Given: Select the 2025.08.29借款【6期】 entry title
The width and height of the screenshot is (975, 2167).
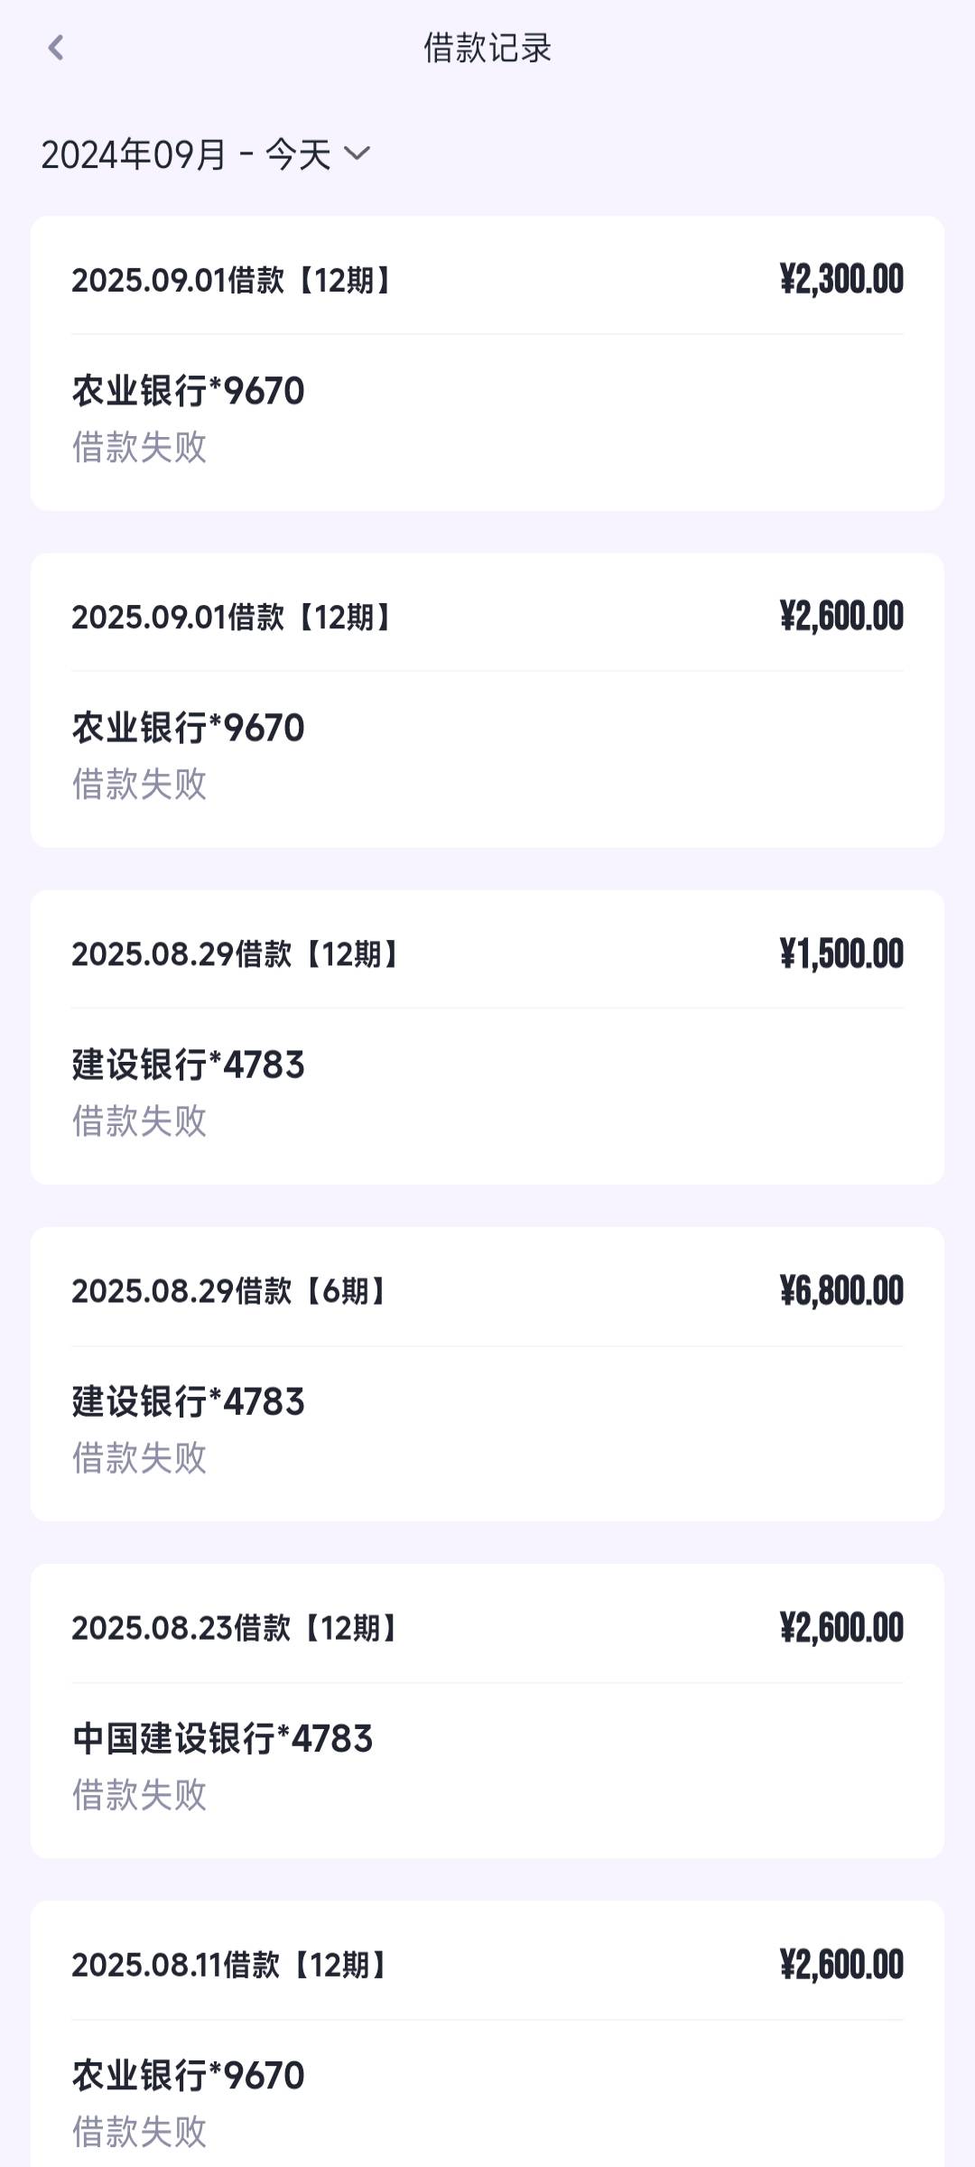Looking at the screenshot, I should click(232, 1291).
